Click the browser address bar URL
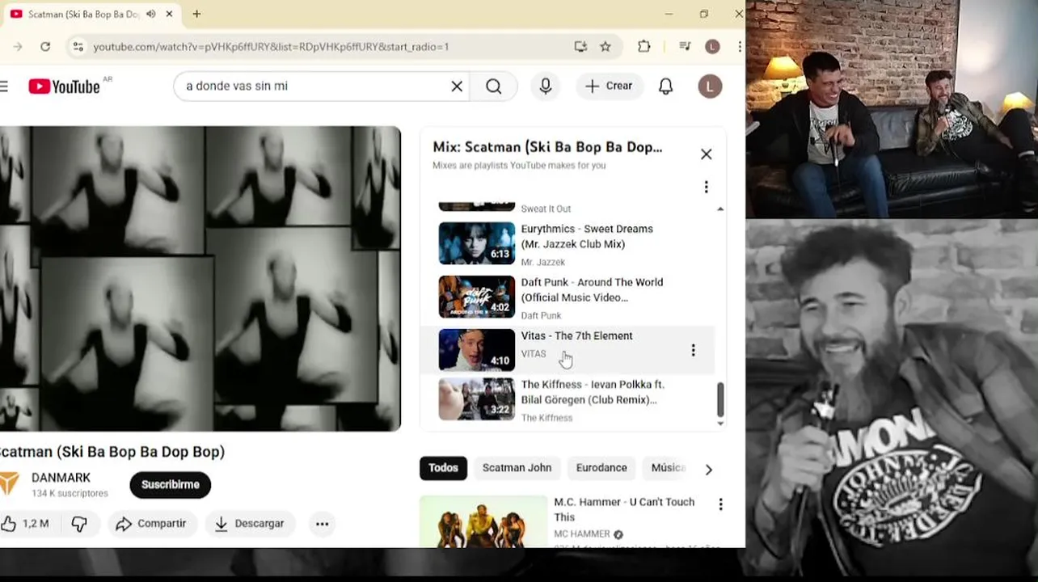The width and height of the screenshot is (1038, 582). coord(271,47)
